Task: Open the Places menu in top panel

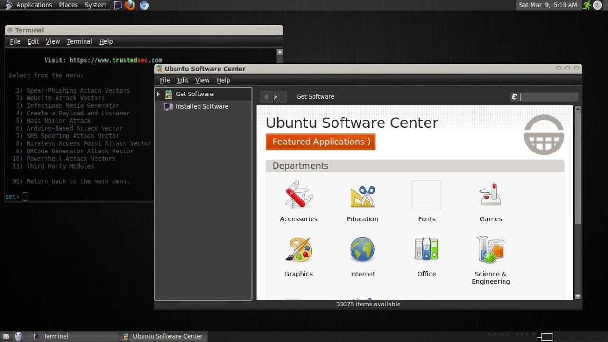Action: 68,5
